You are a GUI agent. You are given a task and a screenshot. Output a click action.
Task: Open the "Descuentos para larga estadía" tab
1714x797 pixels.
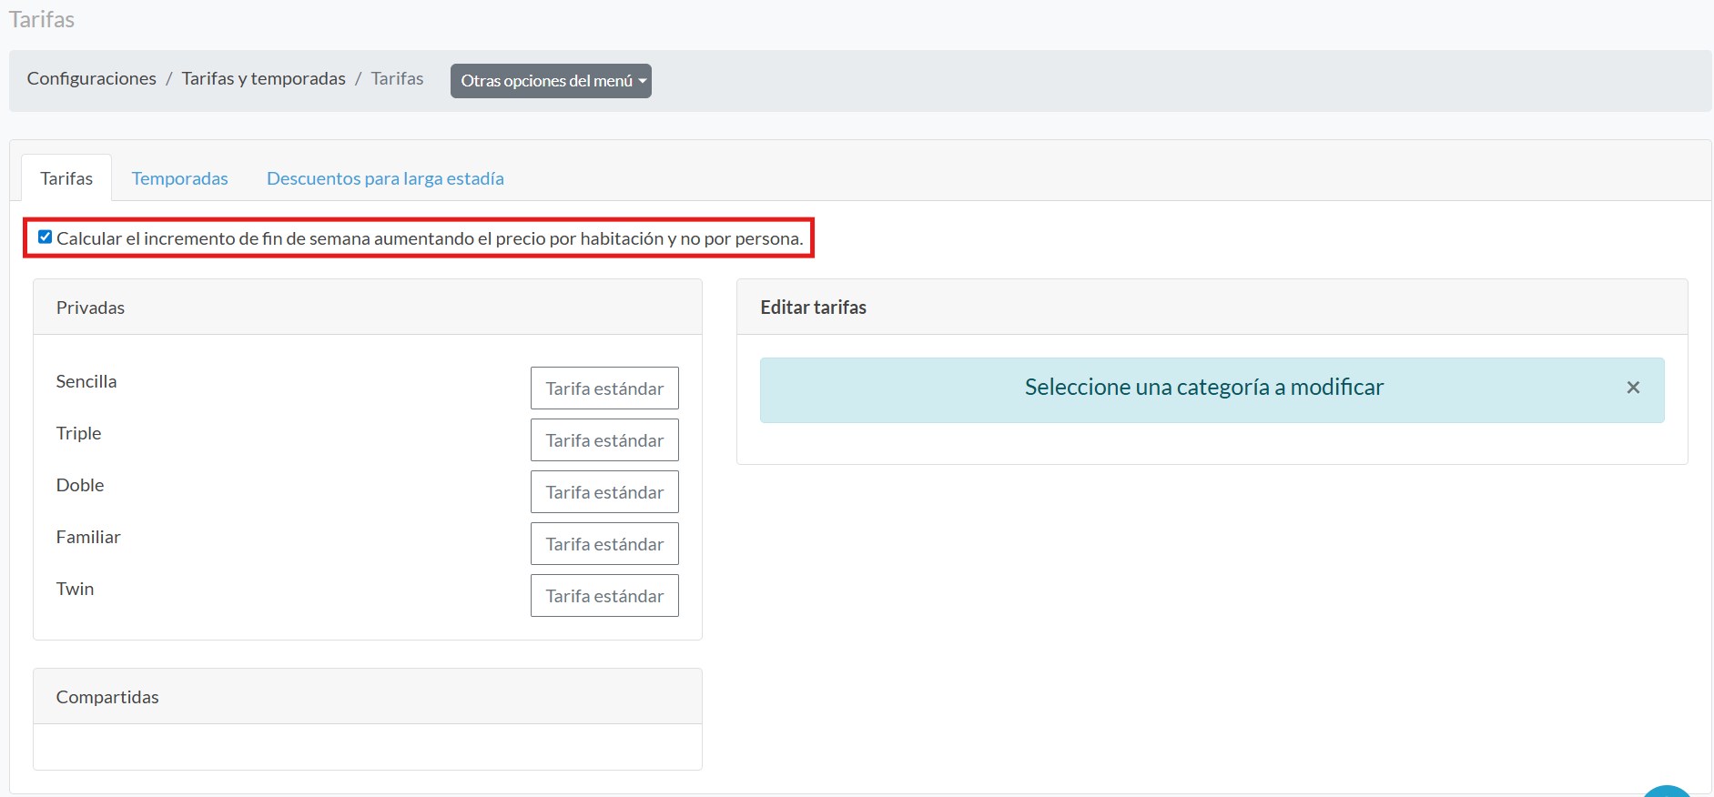coord(385,178)
